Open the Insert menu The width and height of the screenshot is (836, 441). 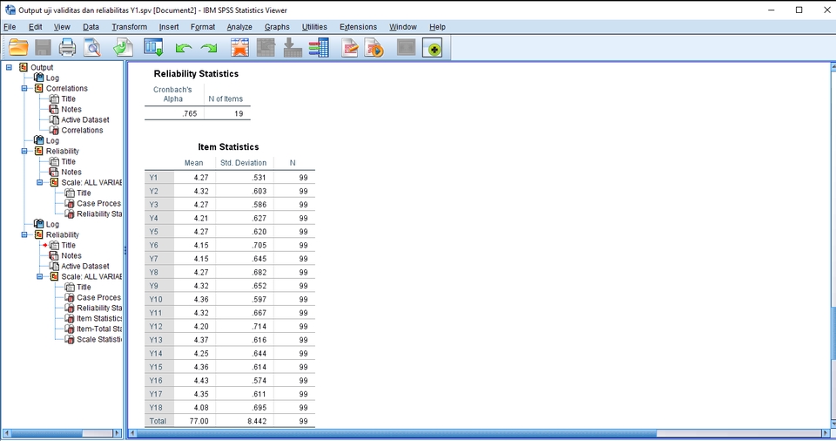(x=169, y=27)
